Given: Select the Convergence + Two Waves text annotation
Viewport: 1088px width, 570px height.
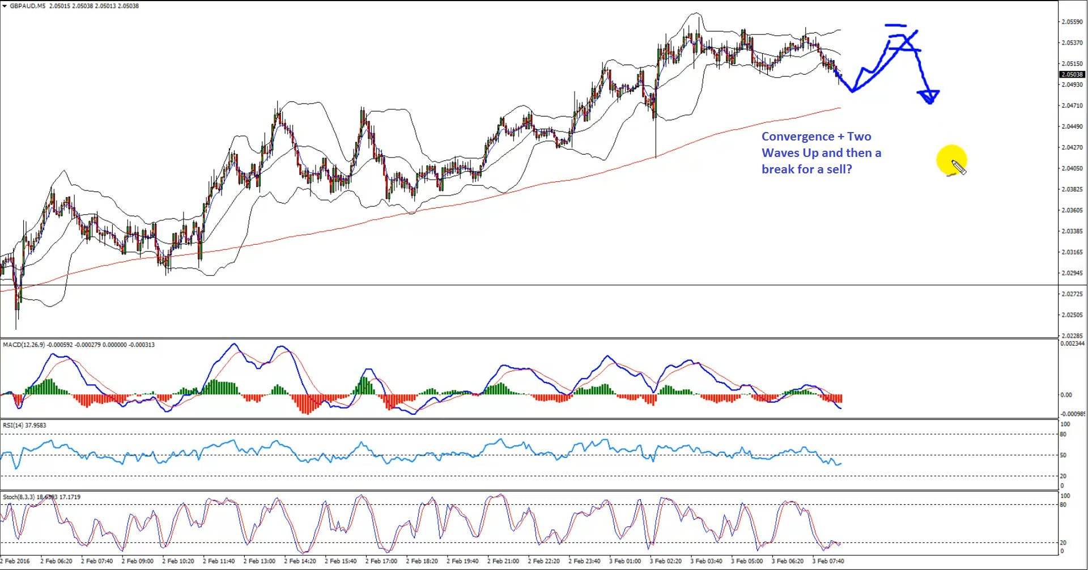Looking at the screenshot, I should pos(821,153).
